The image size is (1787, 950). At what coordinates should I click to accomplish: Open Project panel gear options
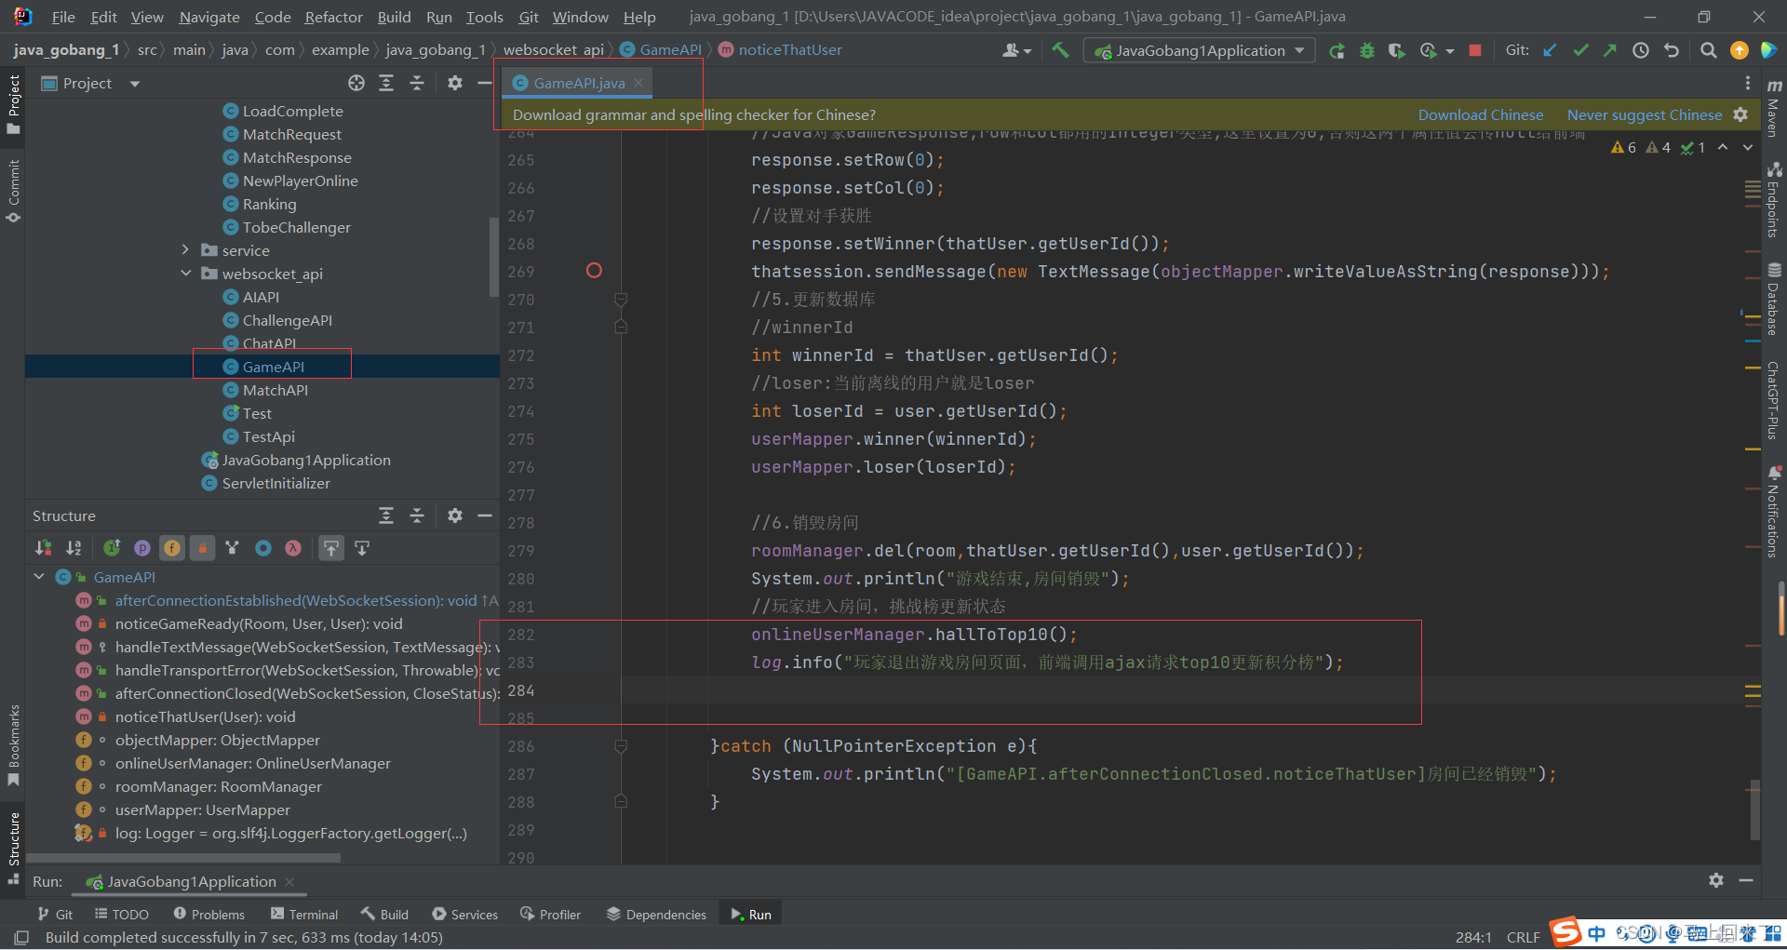[x=455, y=83]
